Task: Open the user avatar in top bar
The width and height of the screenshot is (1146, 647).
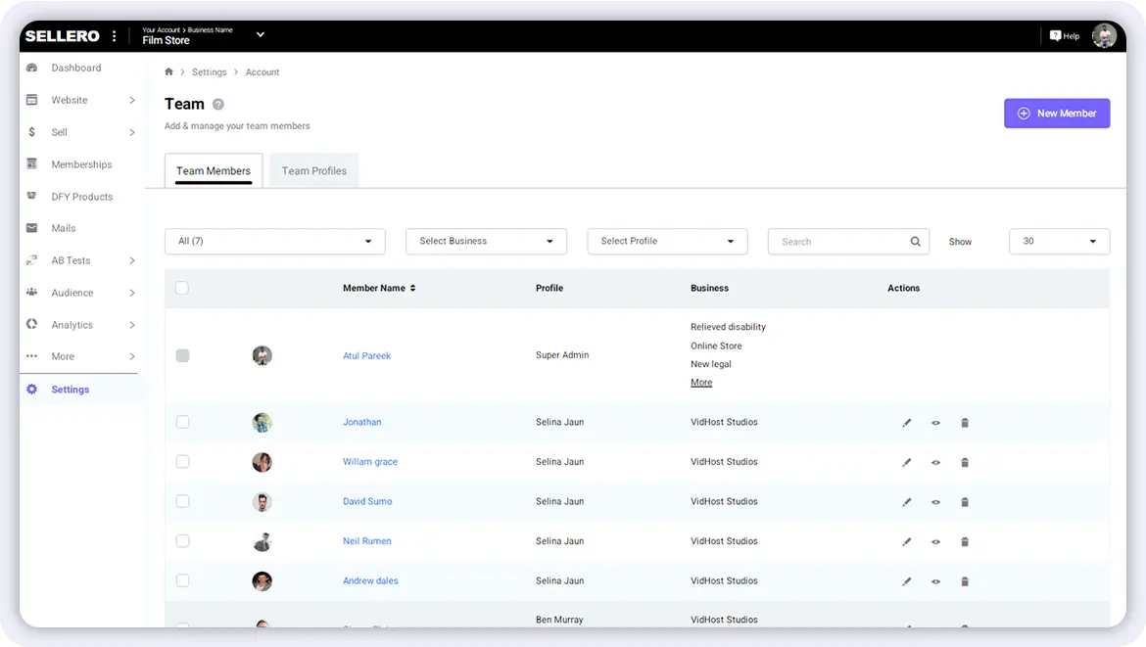Action: (1104, 36)
